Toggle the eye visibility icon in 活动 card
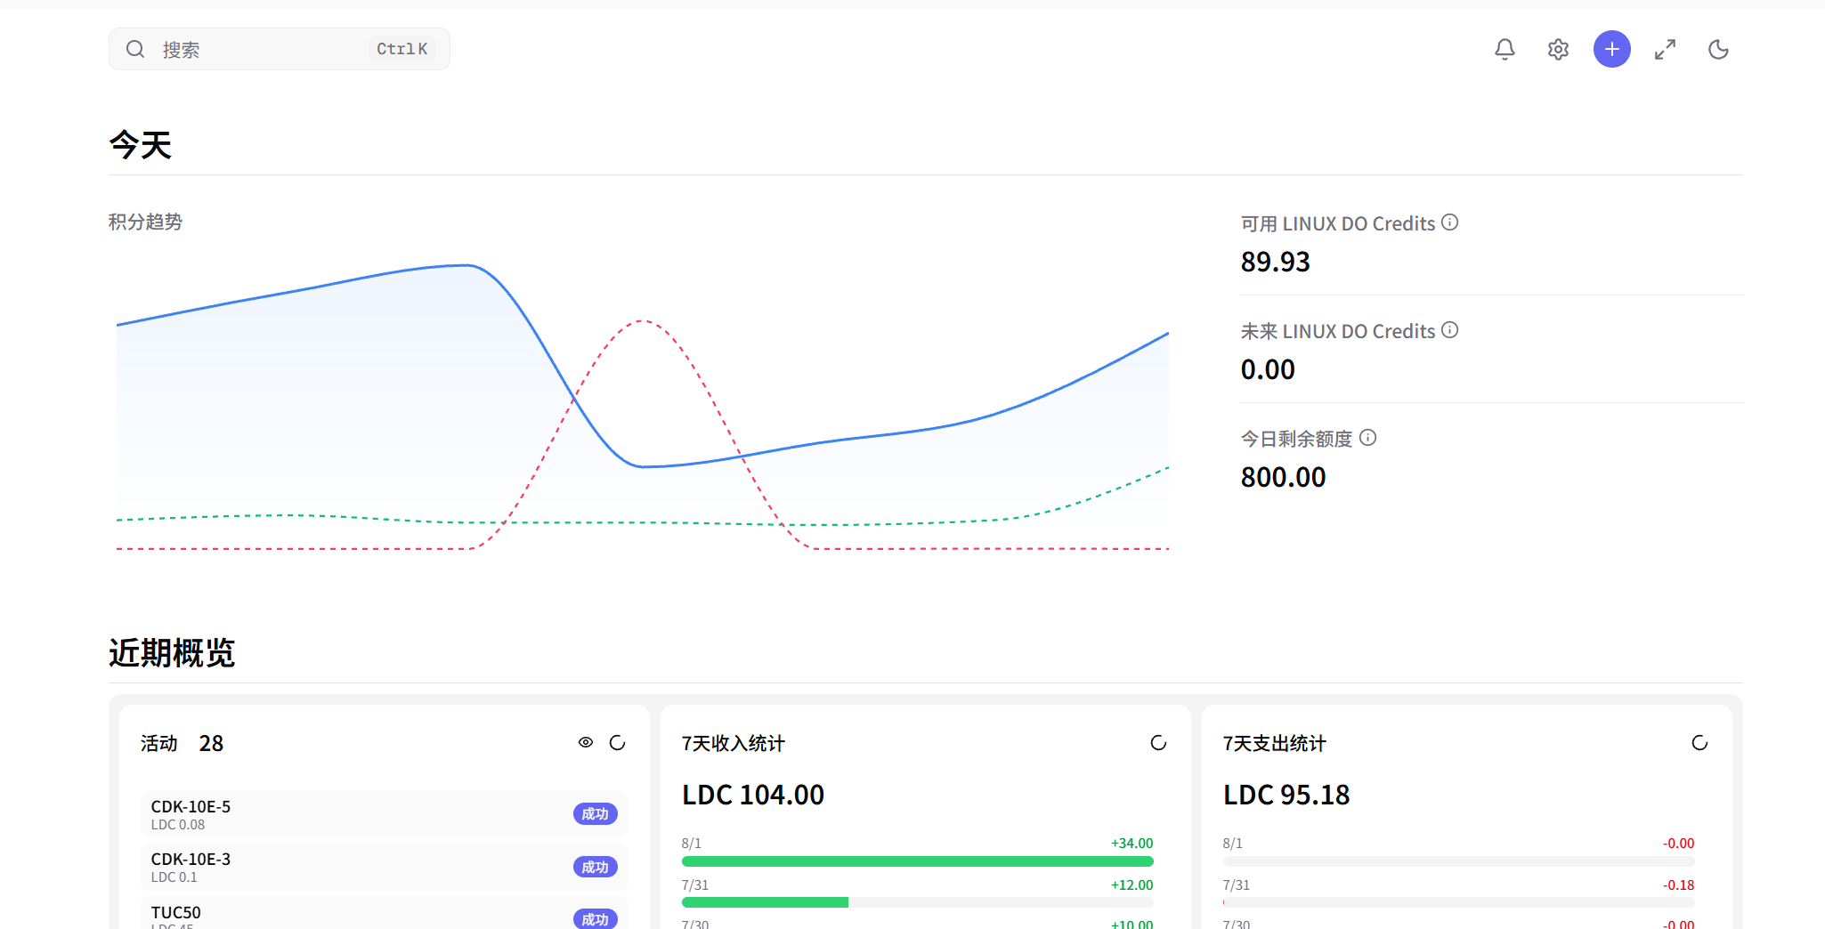 [586, 742]
